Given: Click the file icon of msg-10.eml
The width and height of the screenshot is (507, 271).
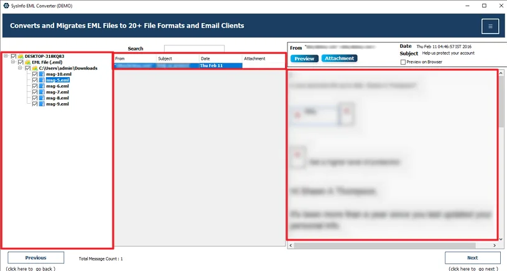Looking at the screenshot, I should click(x=42, y=74).
